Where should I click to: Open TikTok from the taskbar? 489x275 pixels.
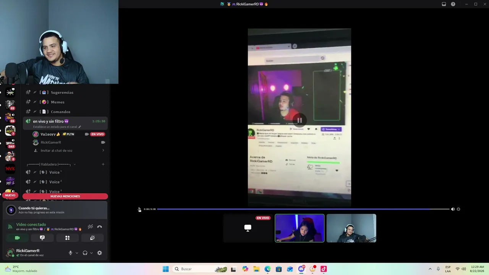click(324, 269)
